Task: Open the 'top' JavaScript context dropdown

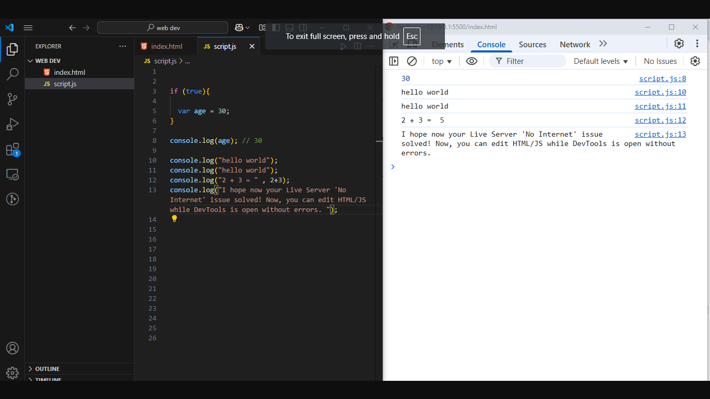Action: click(442, 61)
